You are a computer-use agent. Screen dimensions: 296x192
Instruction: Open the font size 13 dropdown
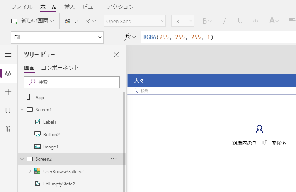[183, 21]
